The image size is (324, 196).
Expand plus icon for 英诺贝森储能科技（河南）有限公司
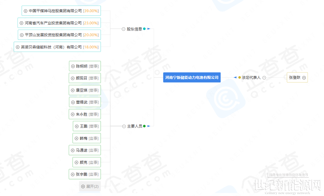pyautogui.click(x=18, y=47)
